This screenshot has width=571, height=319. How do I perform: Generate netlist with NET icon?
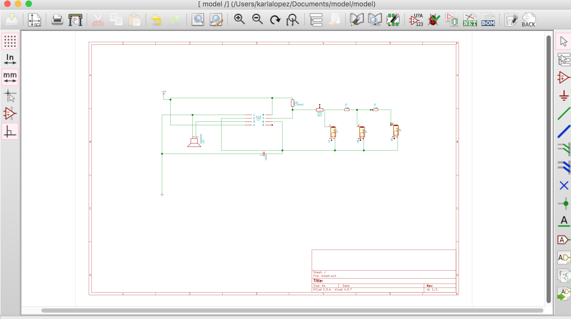(470, 20)
